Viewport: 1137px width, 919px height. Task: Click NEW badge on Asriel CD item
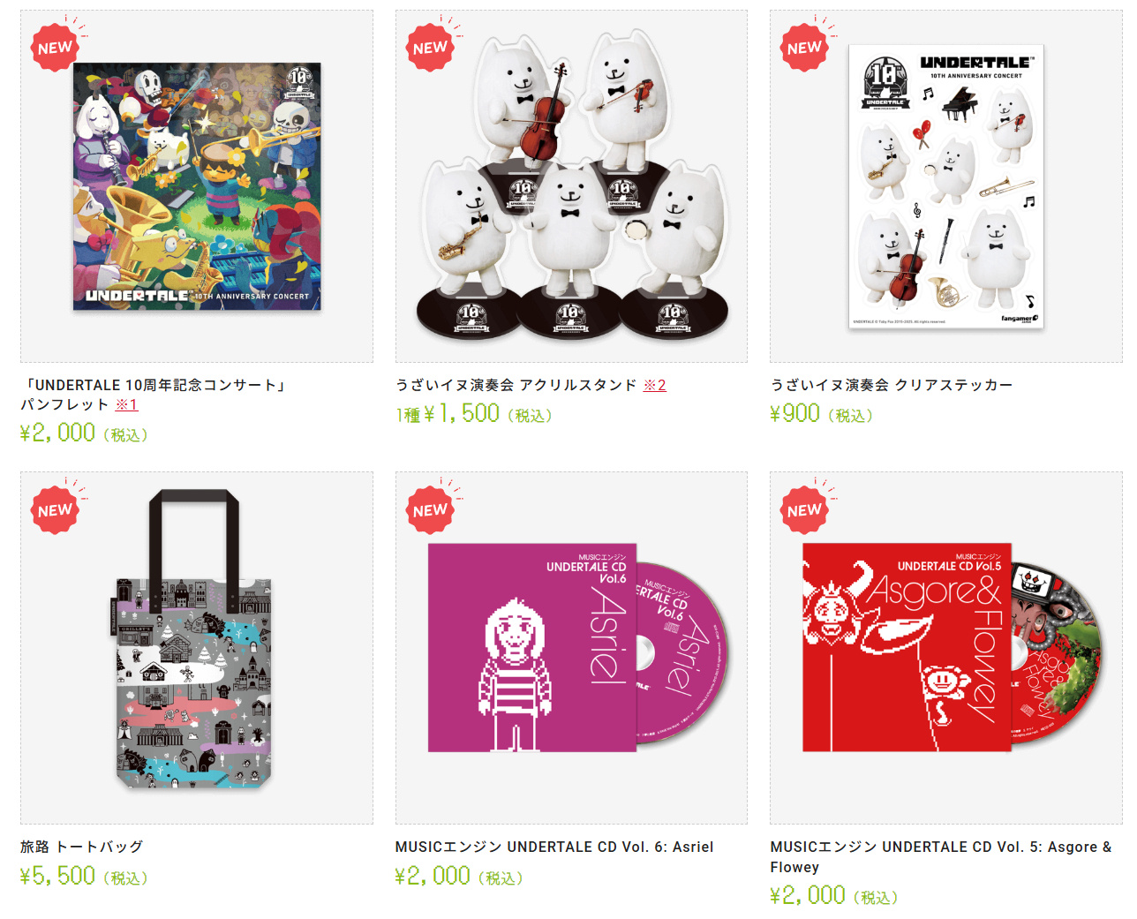point(430,510)
